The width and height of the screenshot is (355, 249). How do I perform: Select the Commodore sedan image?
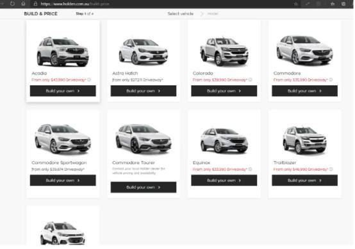(x=304, y=50)
